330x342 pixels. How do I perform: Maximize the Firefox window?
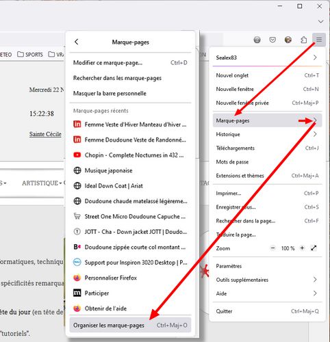[300, 6]
